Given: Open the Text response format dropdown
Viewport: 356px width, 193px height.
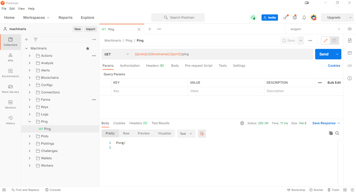Looking at the screenshot, I should (x=186, y=134).
